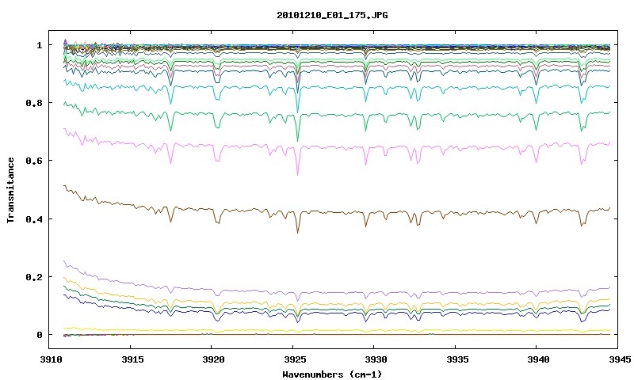
Task: Click the x-axis tick label 3915
Action: pyautogui.click(x=132, y=359)
